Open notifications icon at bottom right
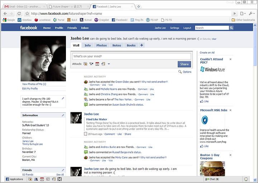258x183 pixels. [x=246, y=179]
